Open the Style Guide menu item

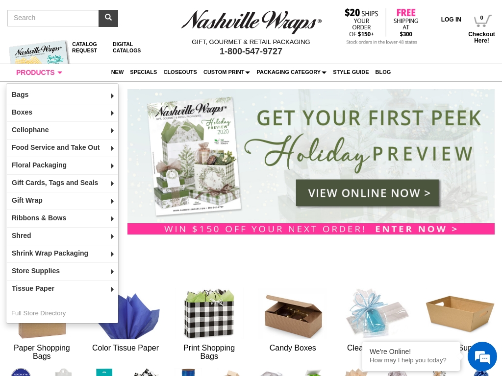[351, 72]
